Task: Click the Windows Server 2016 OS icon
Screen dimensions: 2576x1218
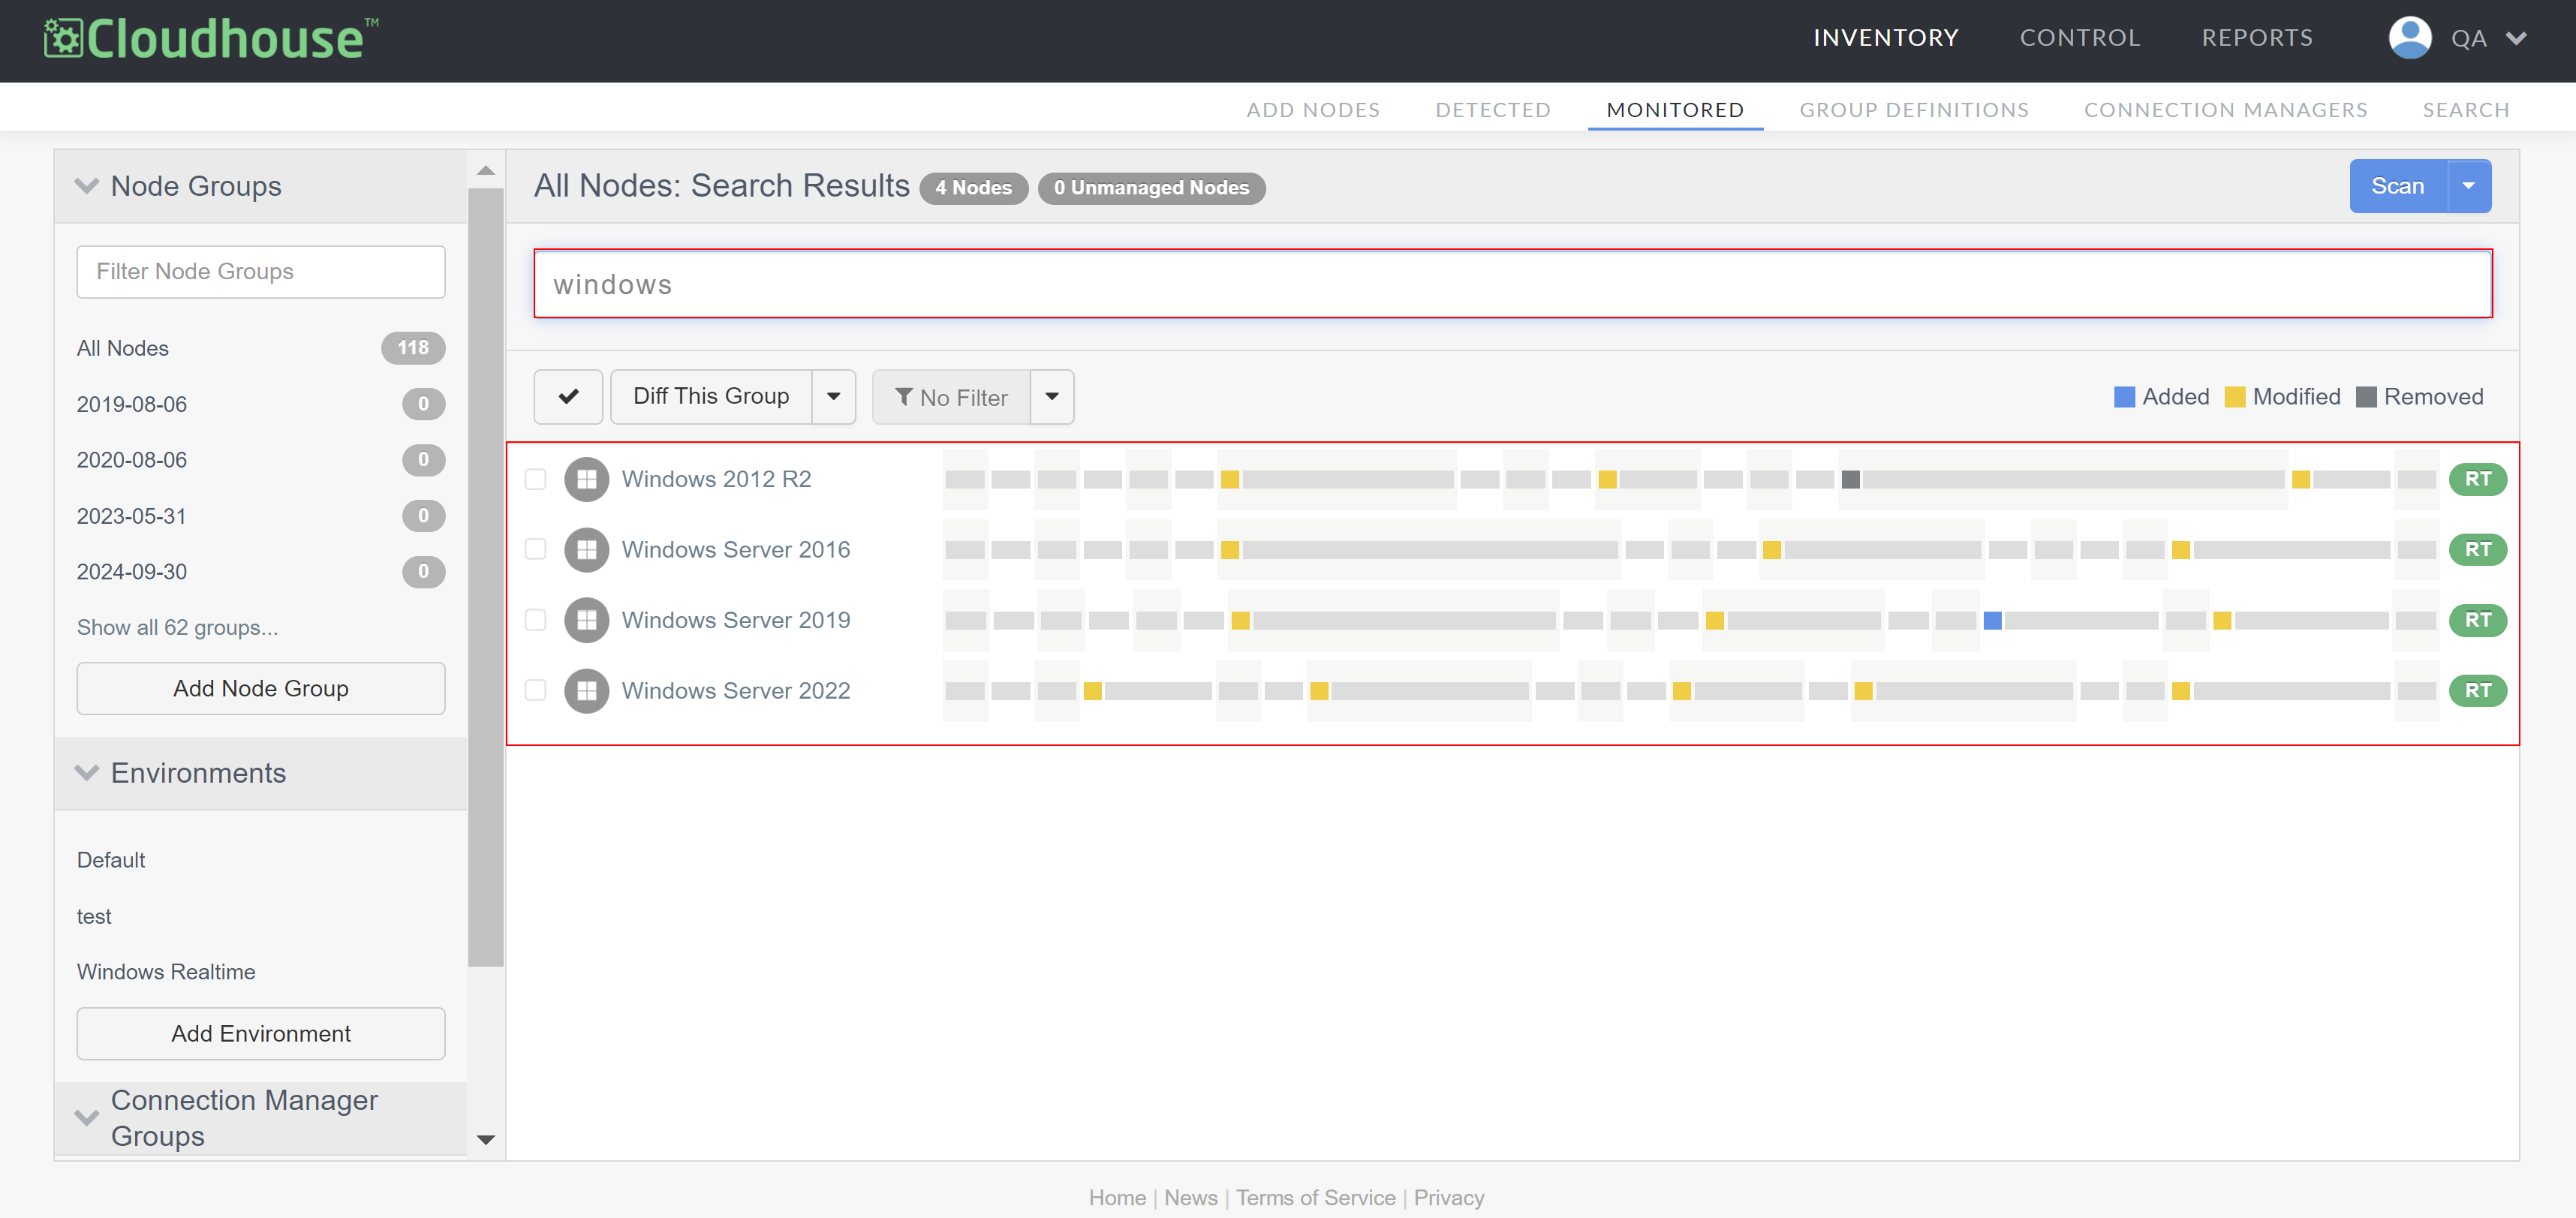Action: point(586,549)
